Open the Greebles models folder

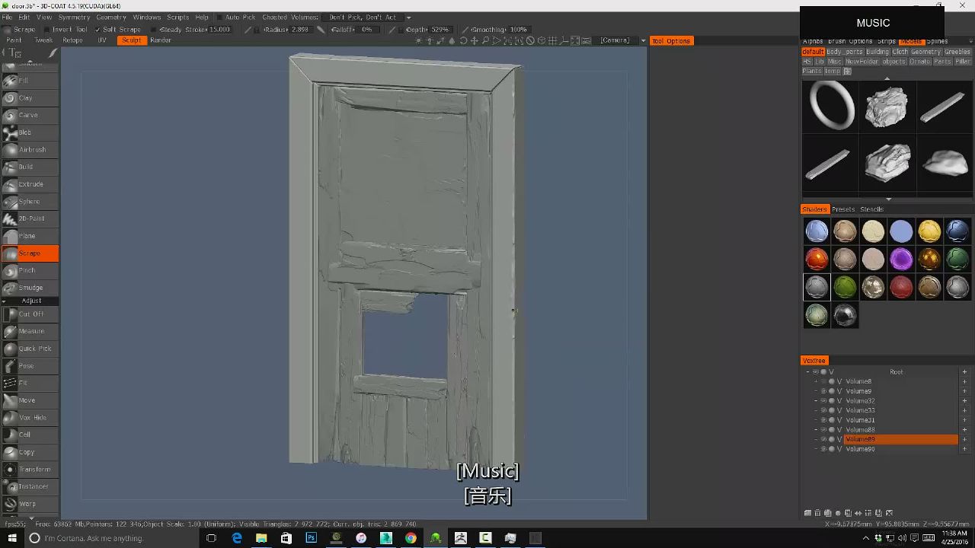tap(957, 52)
